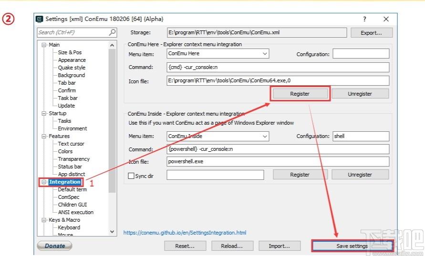Click the ConEmu title bar icon
Image resolution: width=425 pixels, height=256 pixels.
[x=40, y=19]
